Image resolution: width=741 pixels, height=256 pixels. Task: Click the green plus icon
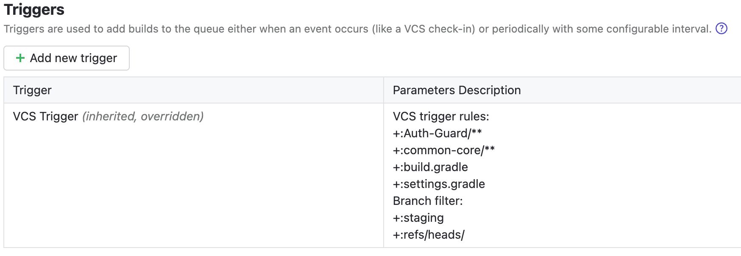20,58
